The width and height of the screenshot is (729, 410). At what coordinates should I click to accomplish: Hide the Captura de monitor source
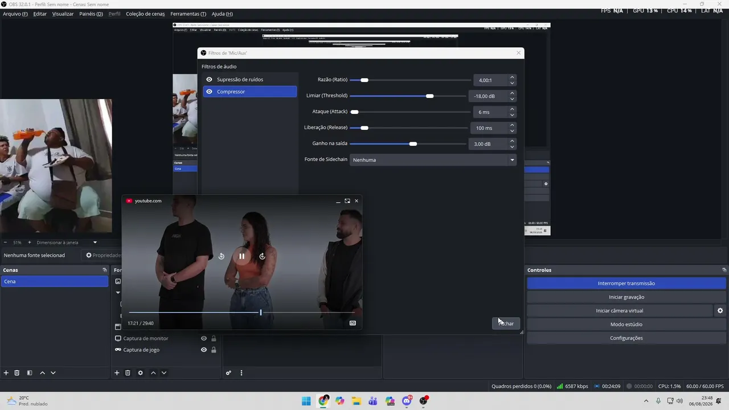point(203,338)
